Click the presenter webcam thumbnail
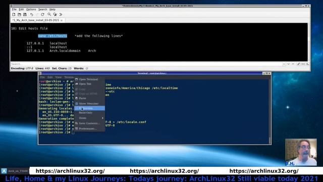 pyautogui.click(x=301, y=152)
